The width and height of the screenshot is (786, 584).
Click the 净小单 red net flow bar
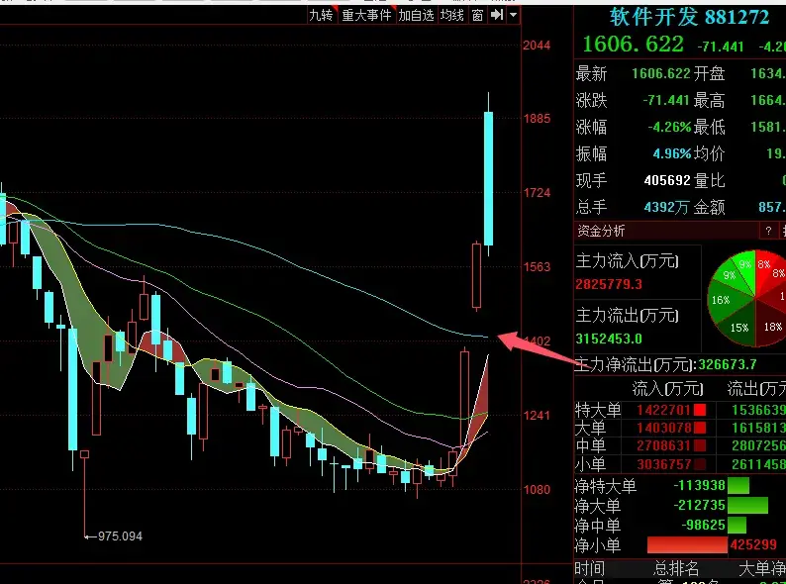[687, 544]
